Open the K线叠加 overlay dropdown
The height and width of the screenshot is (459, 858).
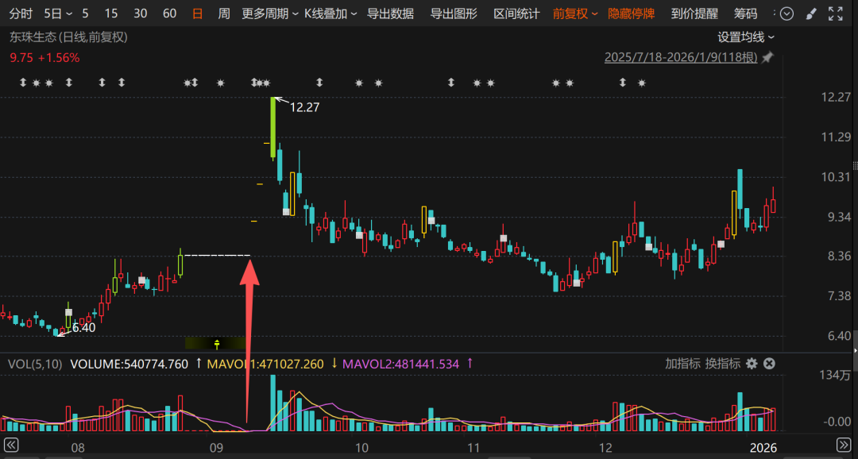click(330, 13)
